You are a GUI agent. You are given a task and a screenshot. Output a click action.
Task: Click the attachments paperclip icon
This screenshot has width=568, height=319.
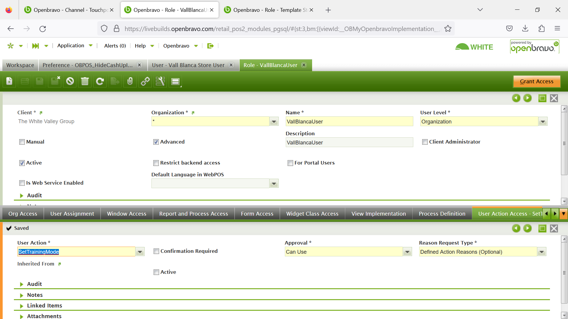pyautogui.click(x=130, y=81)
